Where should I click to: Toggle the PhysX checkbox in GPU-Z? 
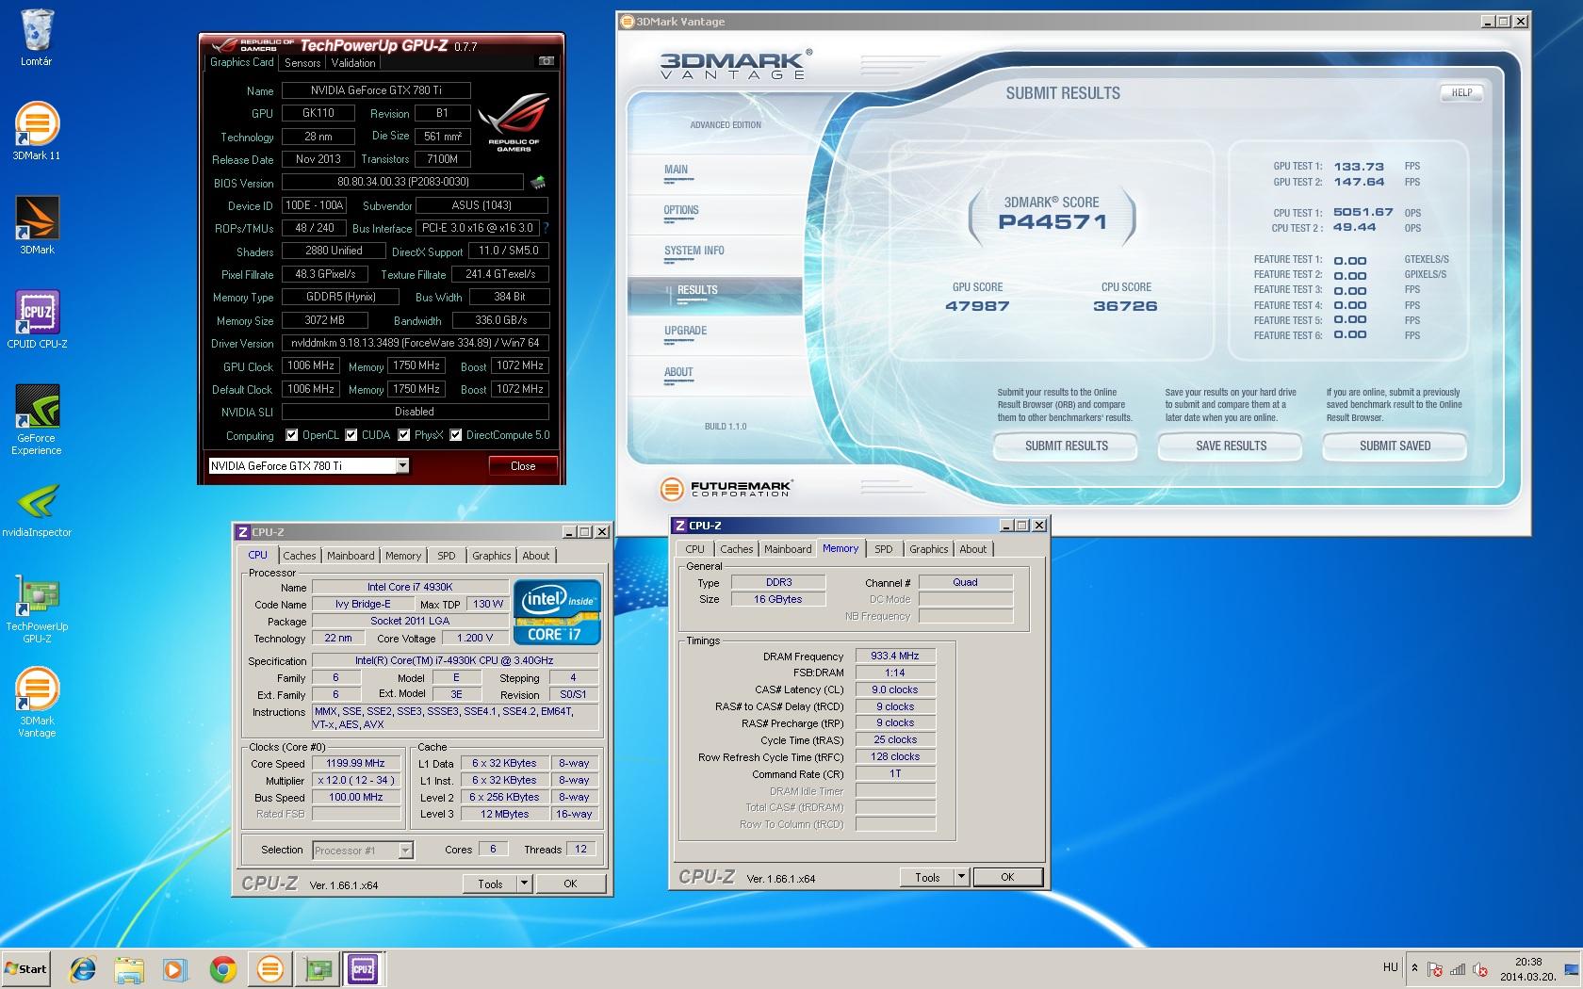[404, 435]
